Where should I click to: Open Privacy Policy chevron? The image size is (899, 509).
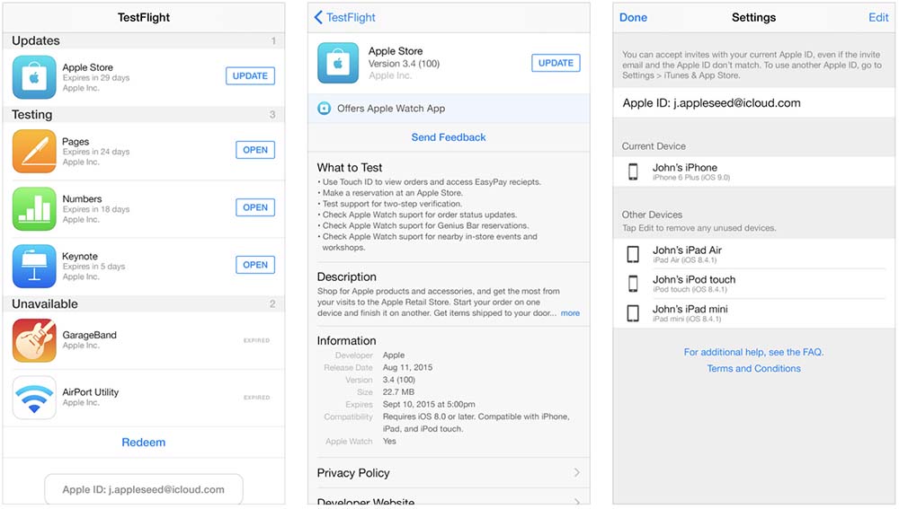pos(576,472)
